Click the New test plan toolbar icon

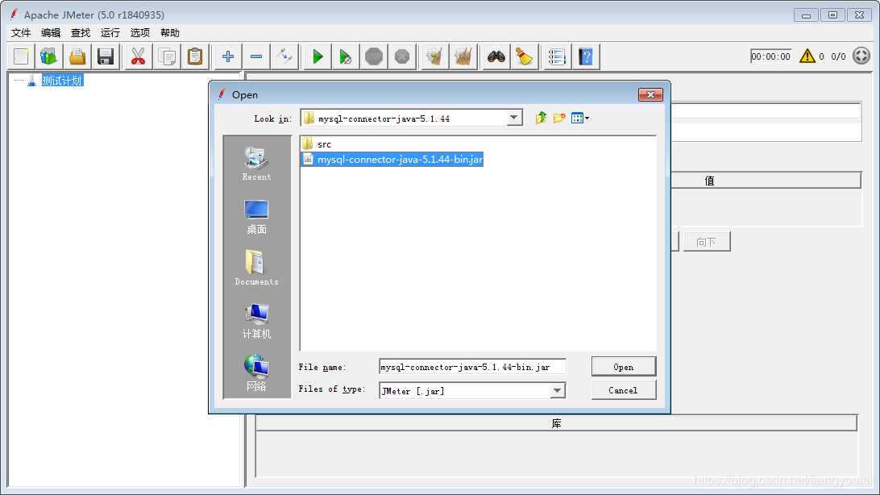pos(21,56)
